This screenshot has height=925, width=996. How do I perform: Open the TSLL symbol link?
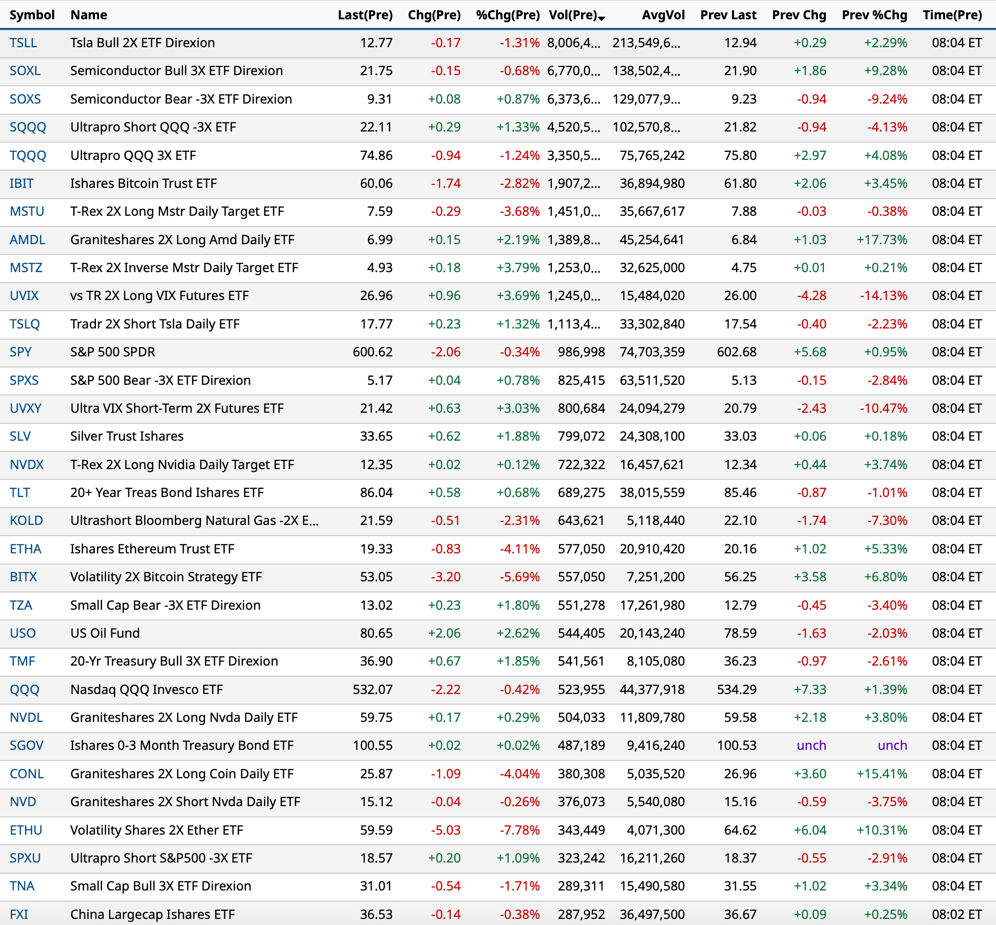[23, 43]
